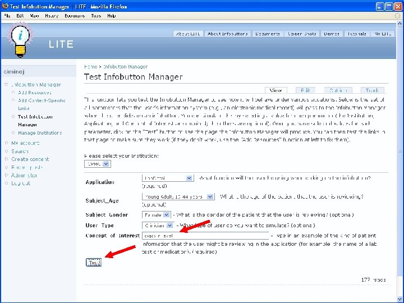Open the Demos tab
404x303 pixels.
click(332, 34)
